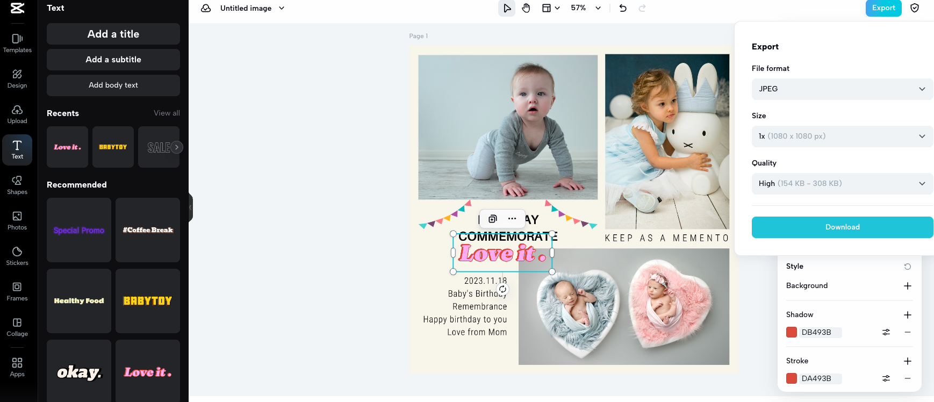The image size is (934, 402).
Task: Click the Add a subtitle button
Action: click(x=113, y=60)
